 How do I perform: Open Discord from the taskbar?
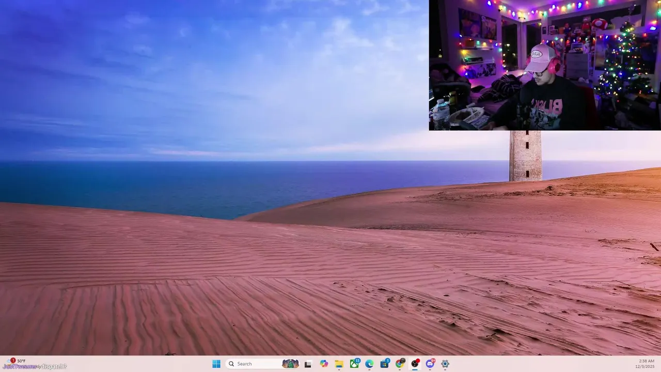coord(430,364)
